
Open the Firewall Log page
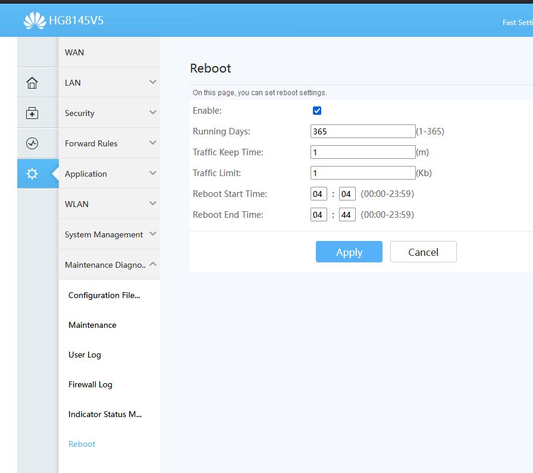tap(90, 384)
